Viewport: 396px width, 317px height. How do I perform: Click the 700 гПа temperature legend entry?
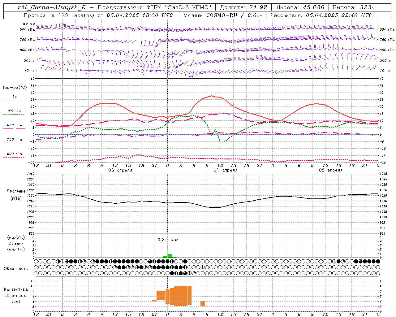click(15, 140)
